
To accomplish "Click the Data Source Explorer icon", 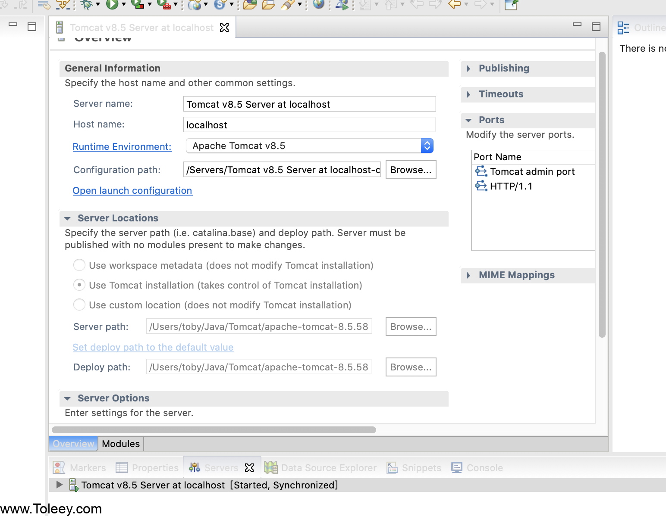I will point(270,467).
